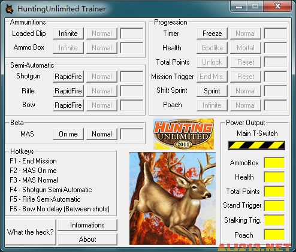Viewport: 296px width, 252px height.
Task: Click Mortal button for Health
Action: pyautogui.click(x=246, y=48)
